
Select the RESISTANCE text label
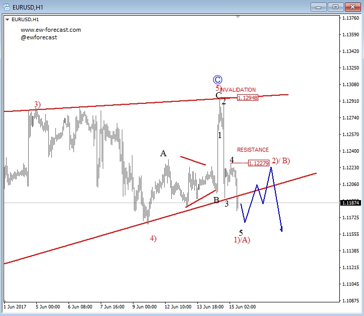pyautogui.click(x=253, y=150)
